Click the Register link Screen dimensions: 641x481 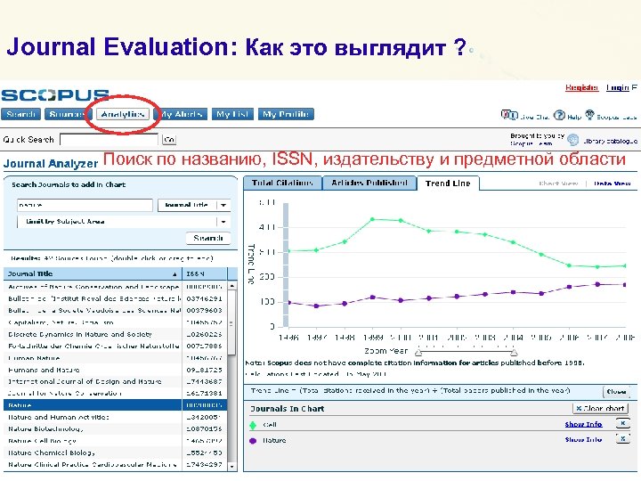(581, 87)
